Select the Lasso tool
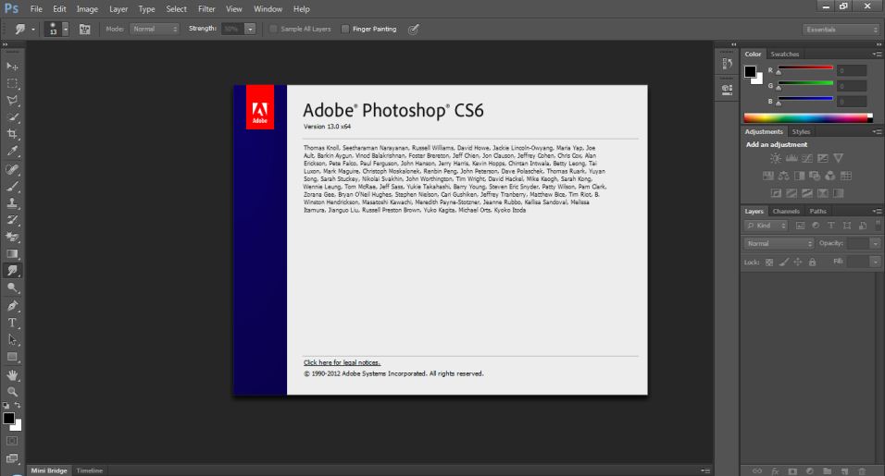This screenshot has height=476, width=885. (x=12, y=101)
